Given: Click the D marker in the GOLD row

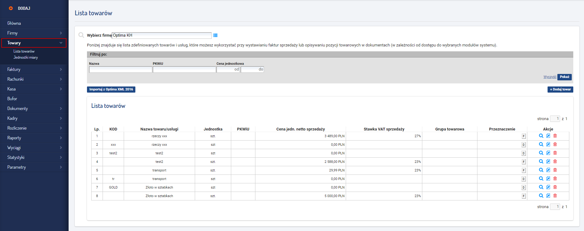Looking at the screenshot, I should 524,187.
